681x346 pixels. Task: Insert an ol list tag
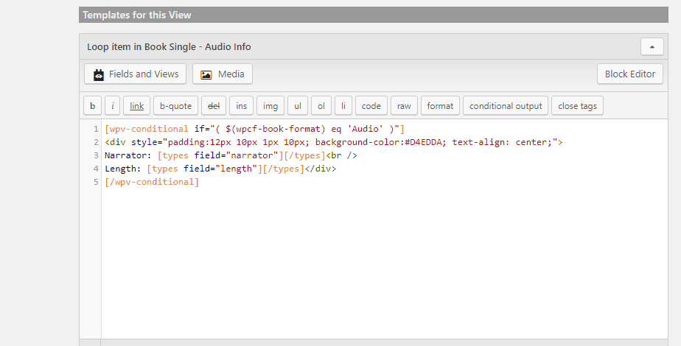[x=321, y=106]
